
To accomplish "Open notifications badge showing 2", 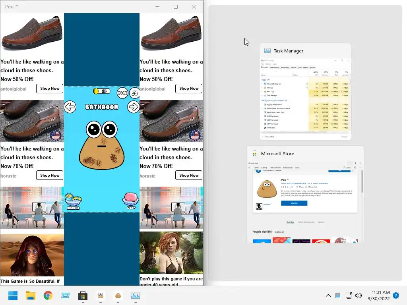I will 396,295.
